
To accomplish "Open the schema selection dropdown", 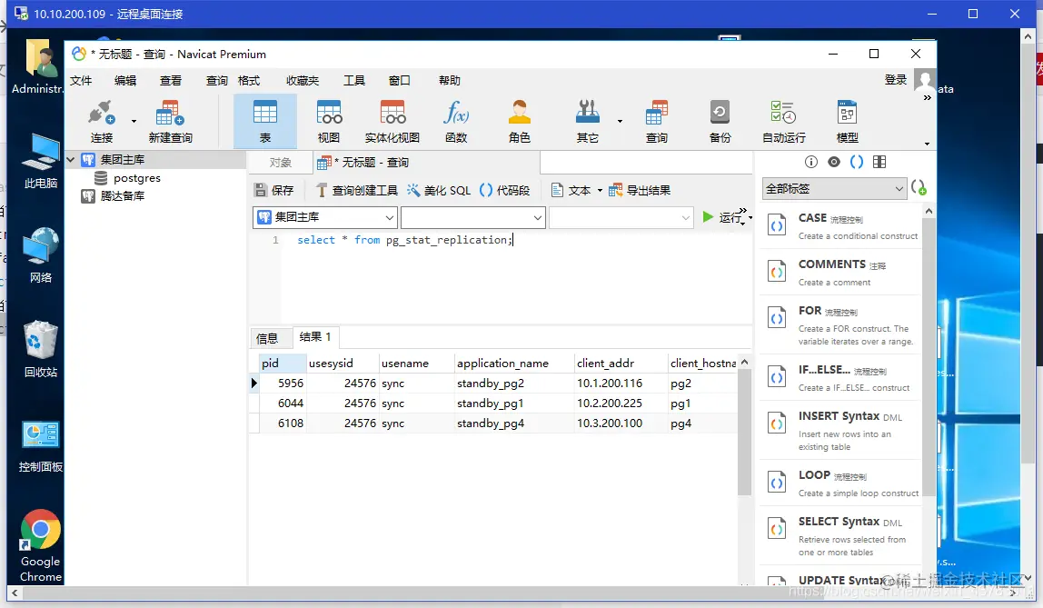I will [x=621, y=217].
